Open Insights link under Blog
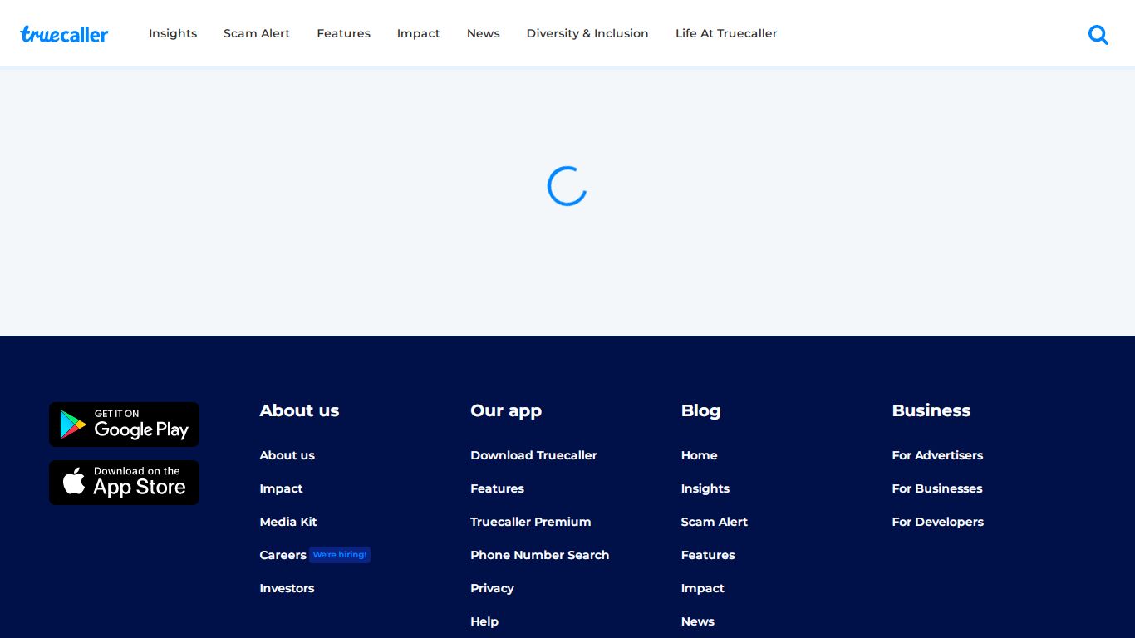This screenshot has width=1135, height=638. pos(705,488)
